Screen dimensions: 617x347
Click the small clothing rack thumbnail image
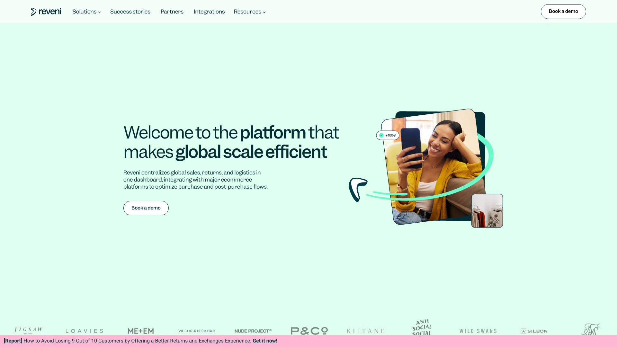pyautogui.click(x=487, y=211)
